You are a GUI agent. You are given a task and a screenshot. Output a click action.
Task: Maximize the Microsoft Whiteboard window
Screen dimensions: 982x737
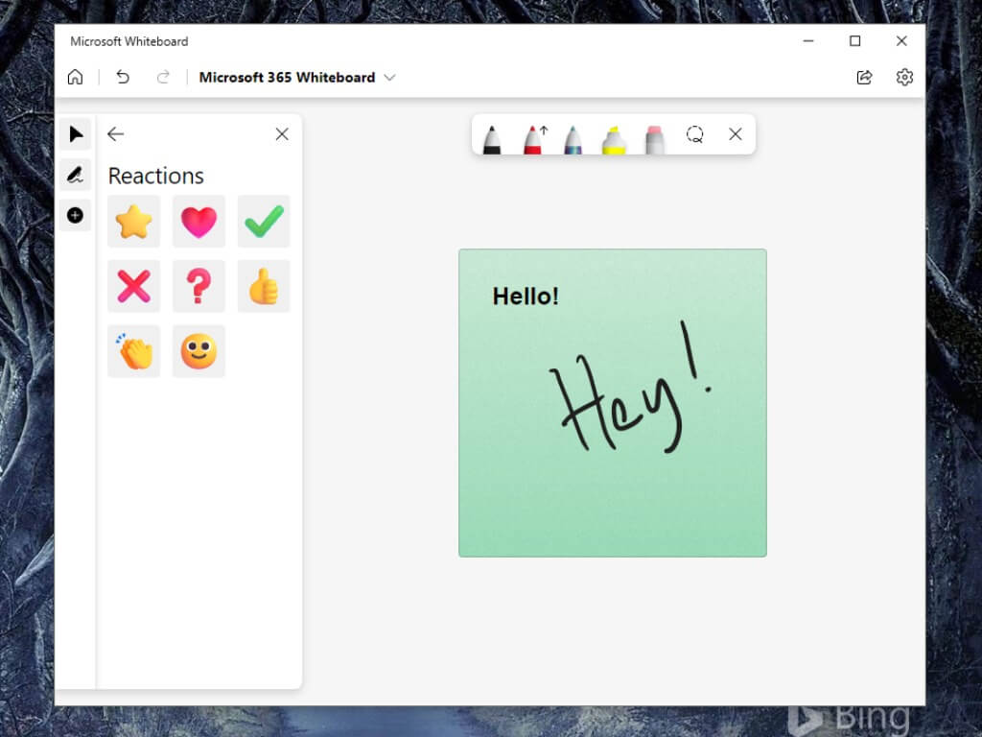click(x=854, y=40)
